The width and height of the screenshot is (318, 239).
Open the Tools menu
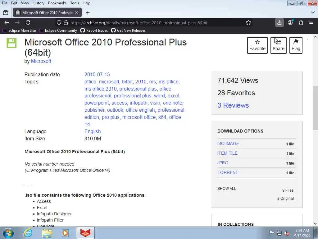[75, 3]
